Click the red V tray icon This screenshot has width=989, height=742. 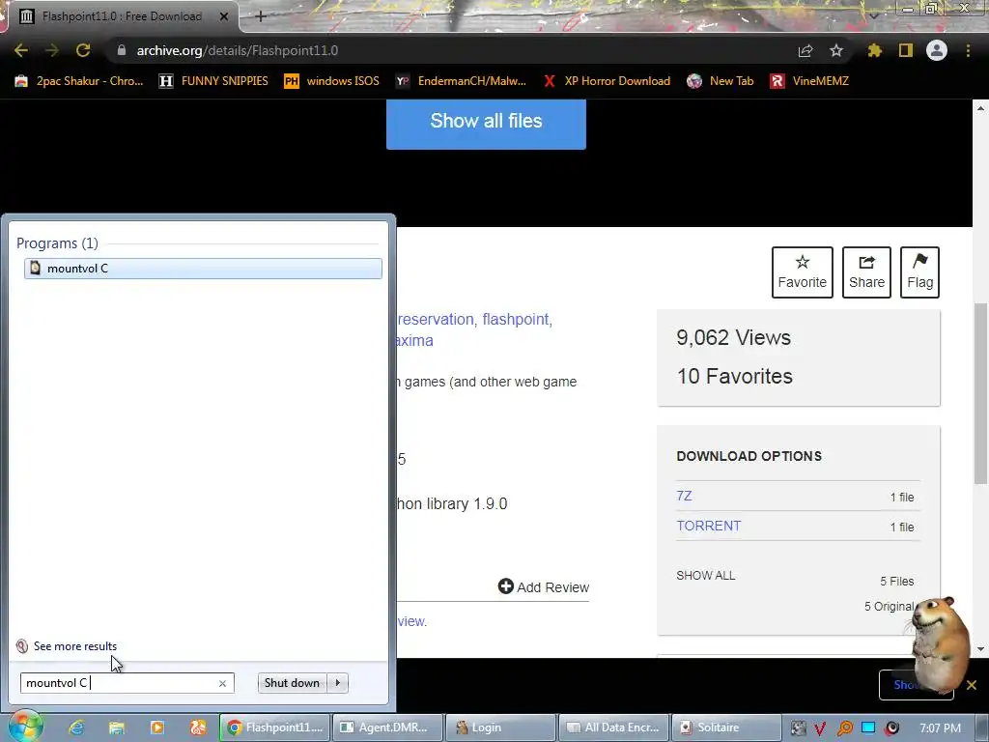click(x=820, y=728)
